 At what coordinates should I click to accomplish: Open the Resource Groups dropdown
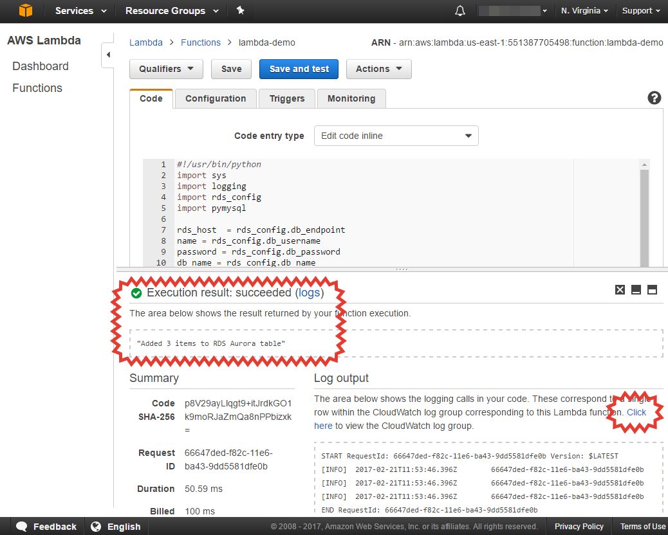pos(172,11)
